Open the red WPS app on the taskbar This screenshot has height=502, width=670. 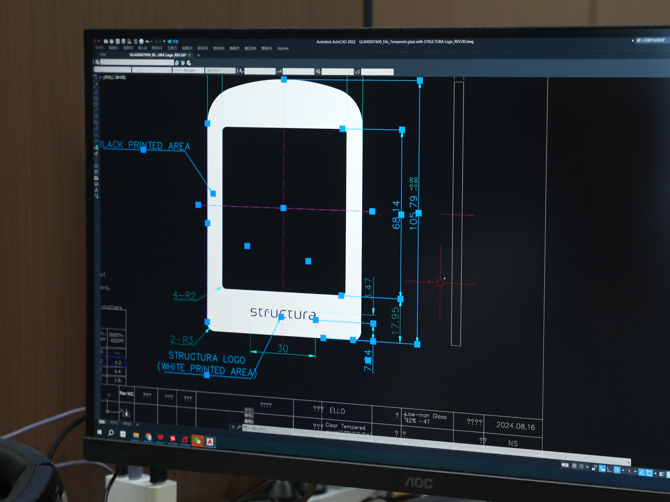tap(160, 437)
